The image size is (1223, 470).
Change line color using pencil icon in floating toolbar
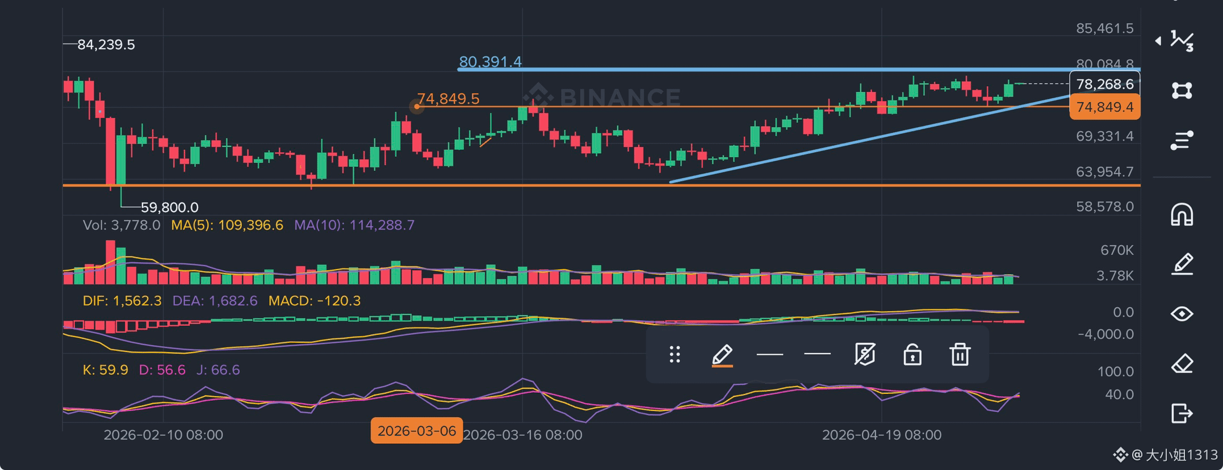coord(722,355)
